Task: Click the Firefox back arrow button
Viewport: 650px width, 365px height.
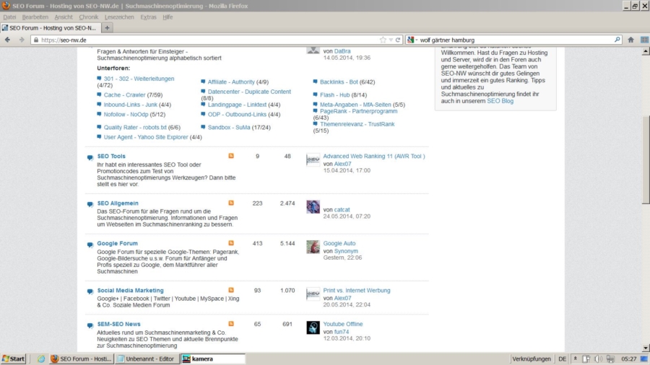Action: tap(8, 40)
